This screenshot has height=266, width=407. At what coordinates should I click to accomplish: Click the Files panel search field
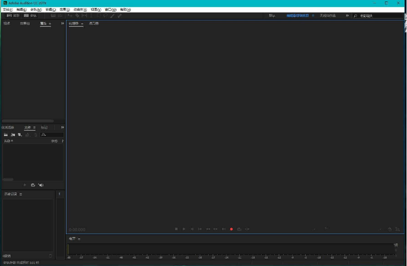pyautogui.click(x=52, y=134)
